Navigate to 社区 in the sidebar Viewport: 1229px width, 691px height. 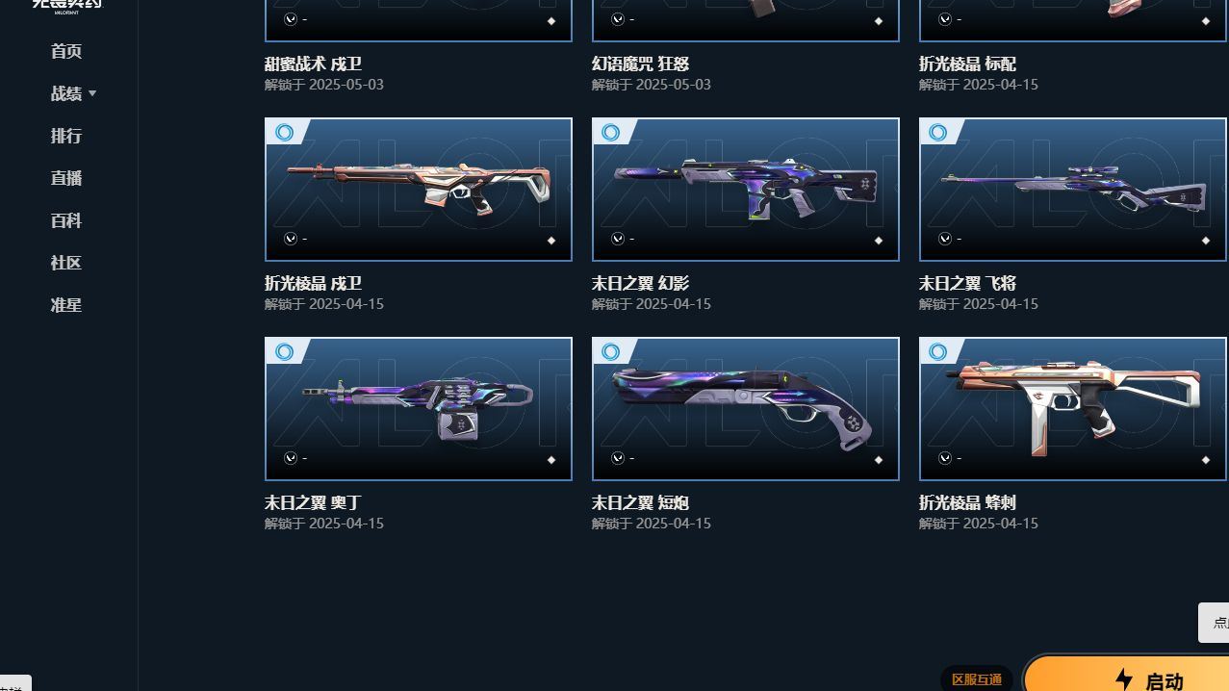(x=66, y=263)
